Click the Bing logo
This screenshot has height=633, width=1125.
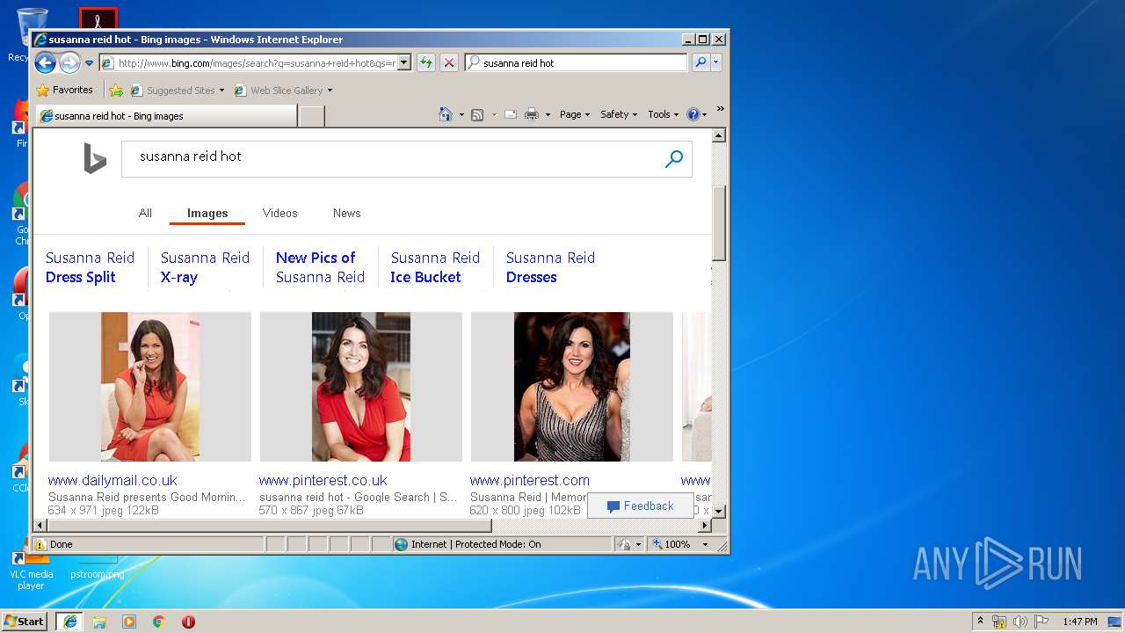coord(95,158)
